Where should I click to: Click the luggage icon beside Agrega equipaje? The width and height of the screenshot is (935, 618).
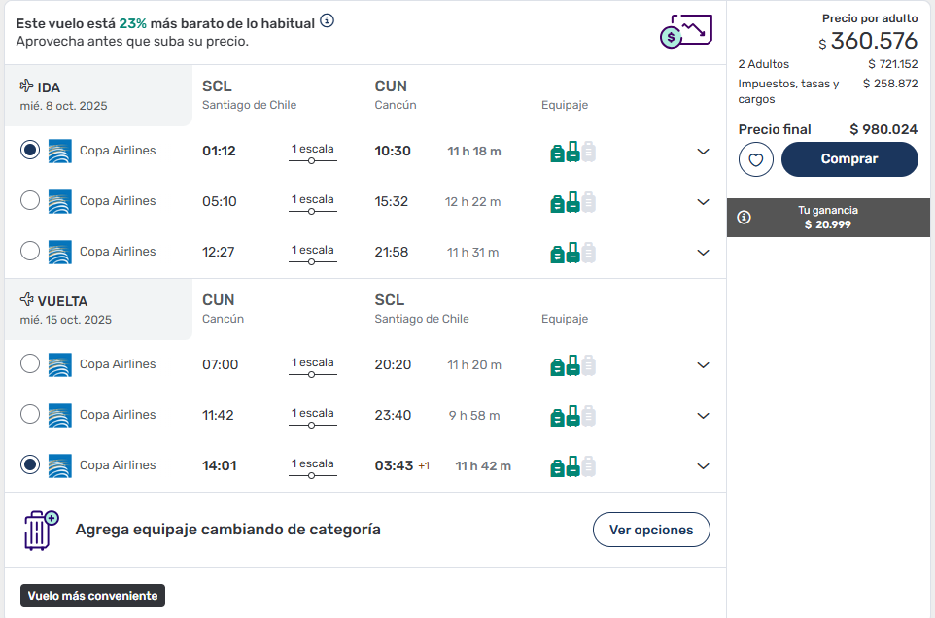pos(41,530)
